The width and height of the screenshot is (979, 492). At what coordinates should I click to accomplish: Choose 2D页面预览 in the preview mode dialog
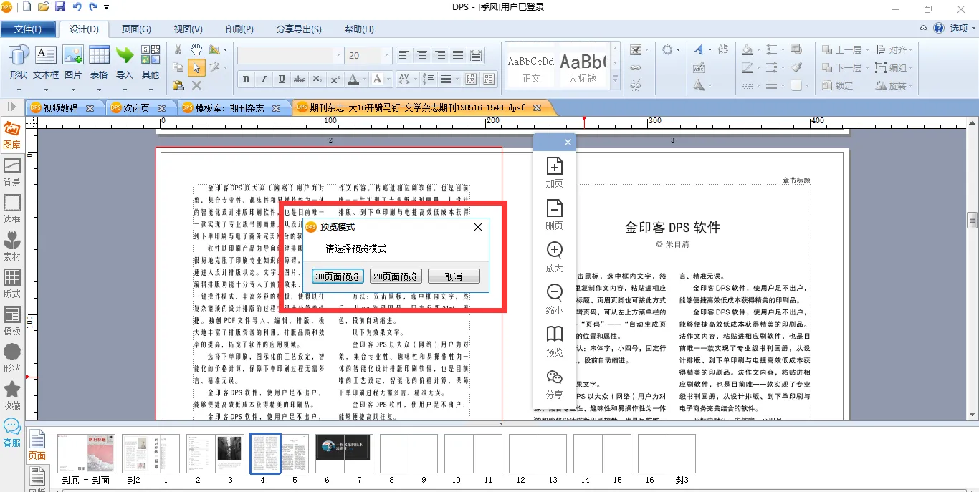396,276
